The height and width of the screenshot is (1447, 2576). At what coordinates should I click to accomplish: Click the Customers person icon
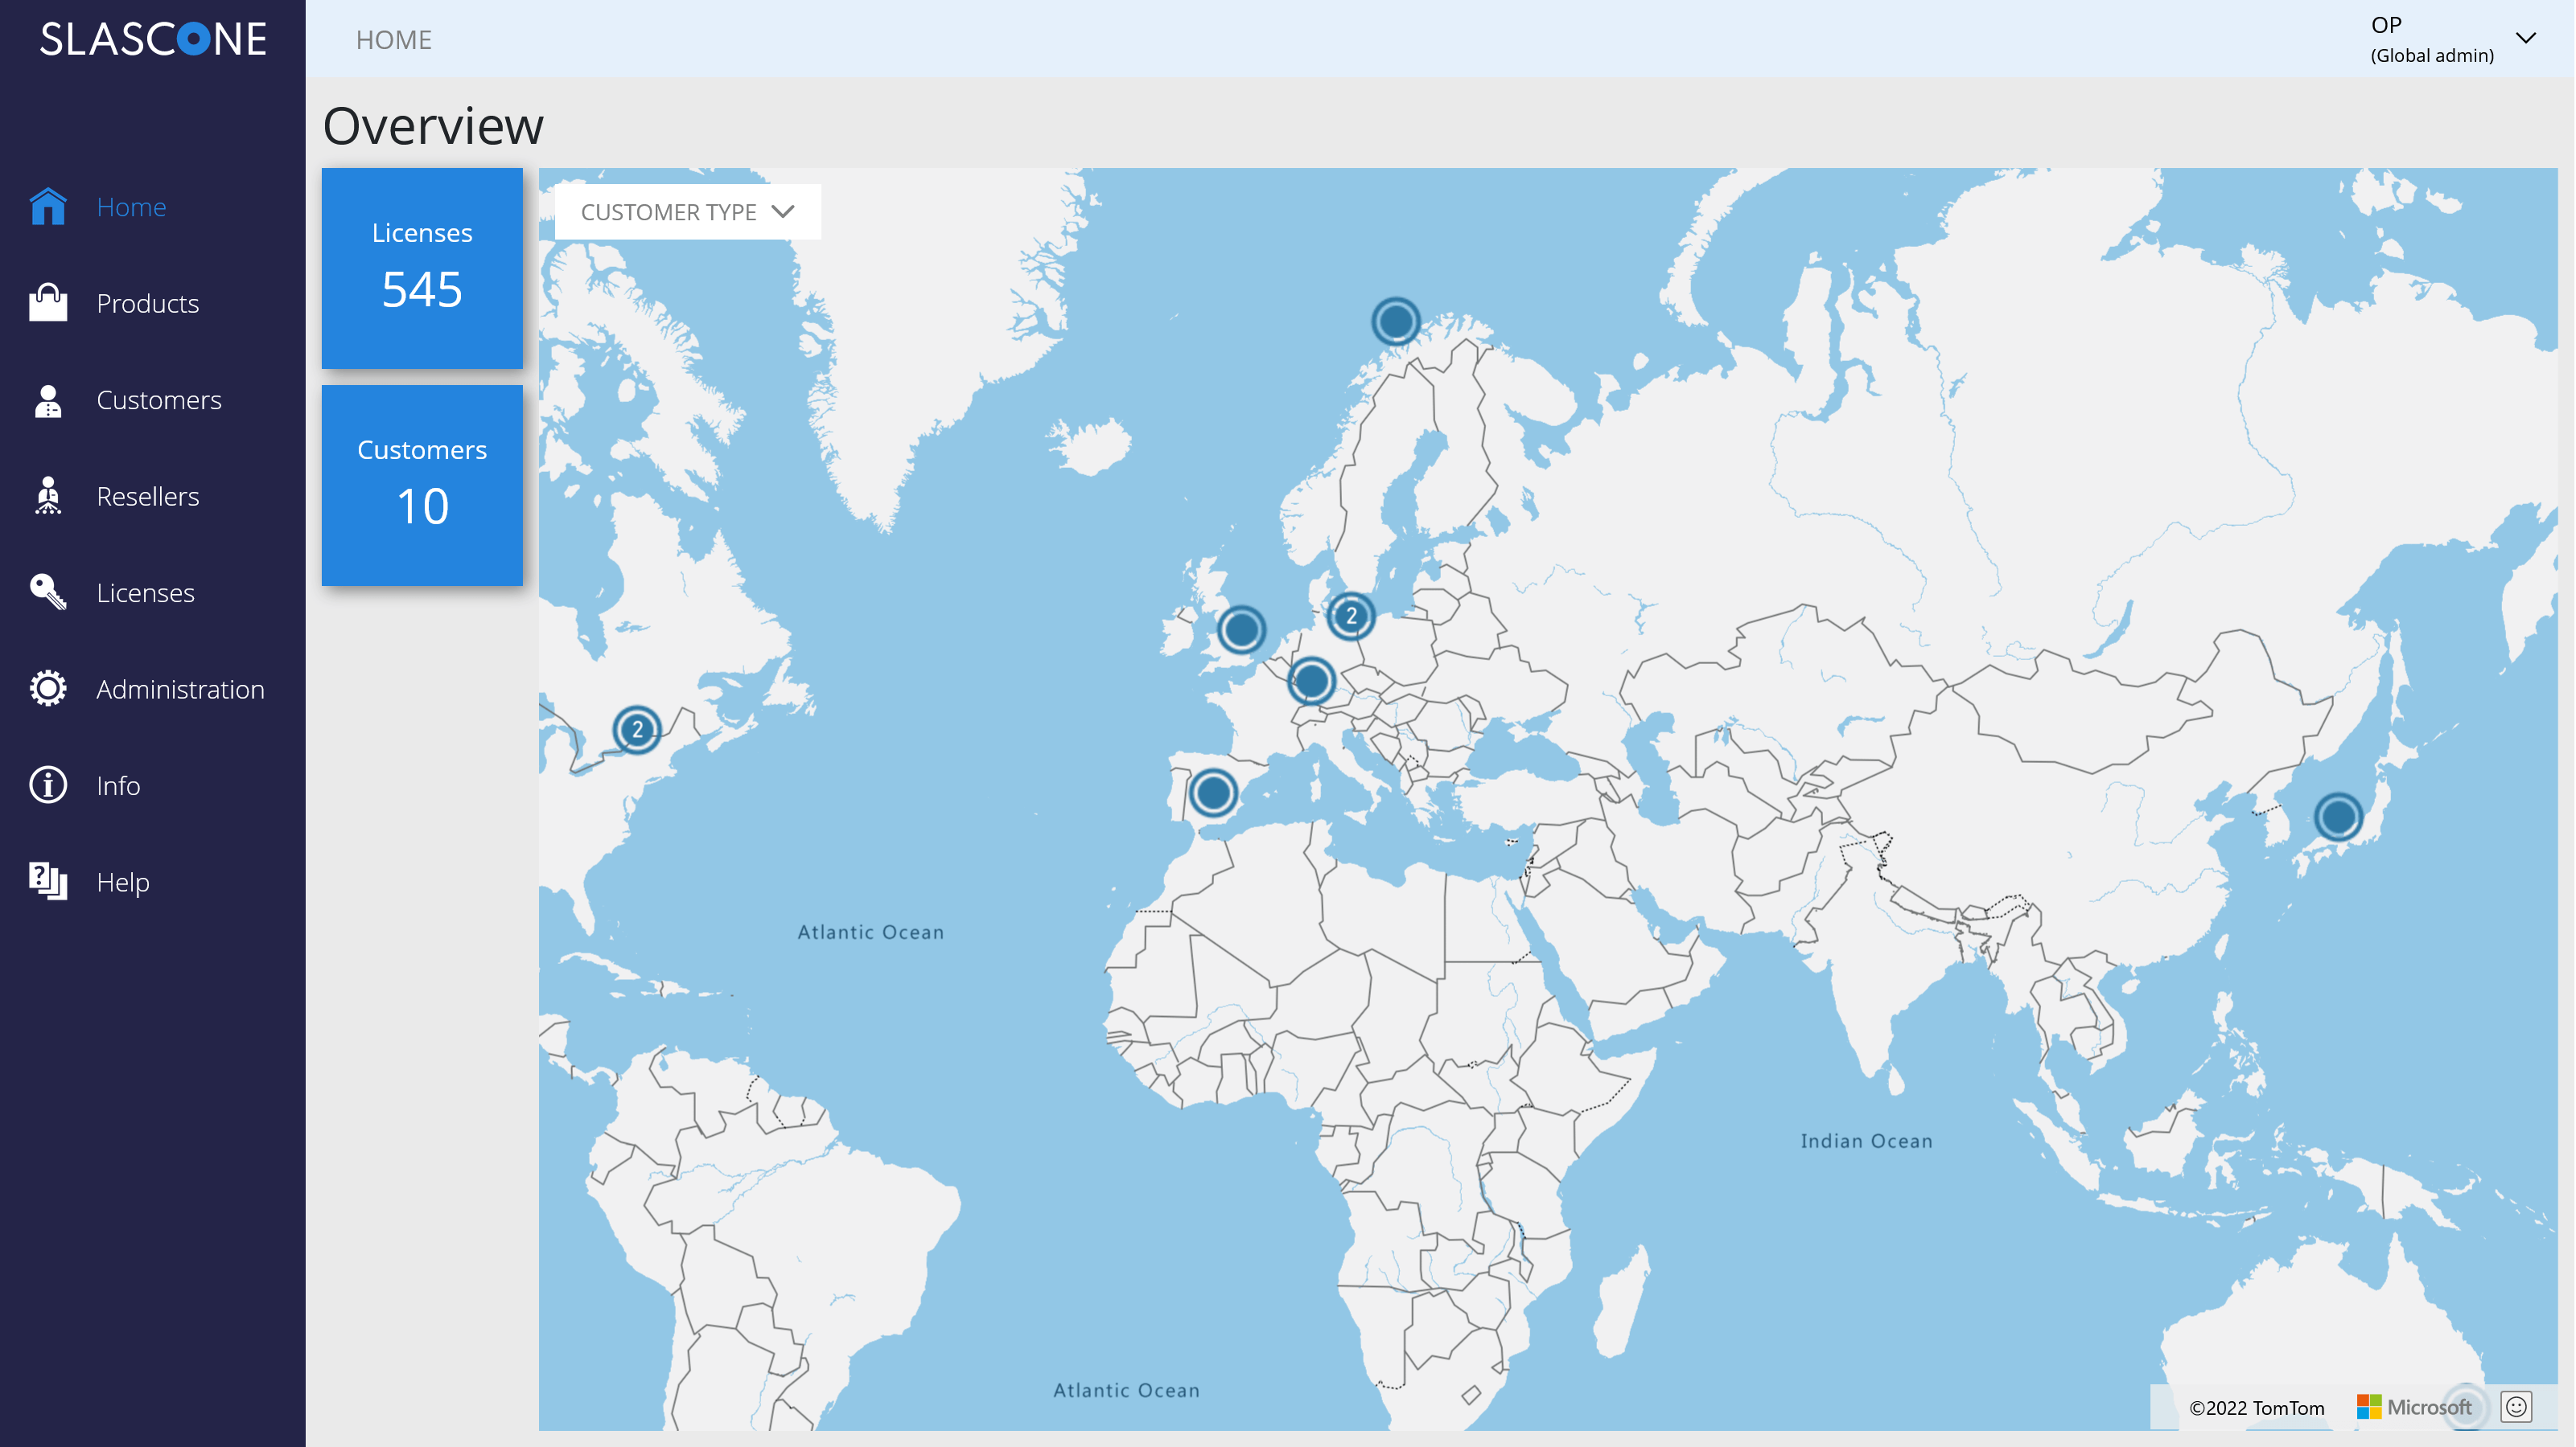point(48,400)
